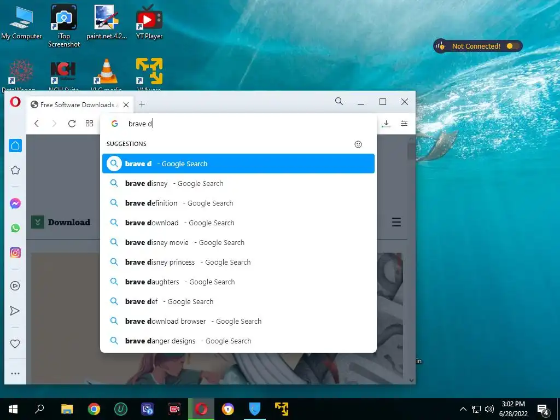The image size is (560, 420).
Task: Show hidden tray icons chevron
Action: pyautogui.click(x=463, y=409)
